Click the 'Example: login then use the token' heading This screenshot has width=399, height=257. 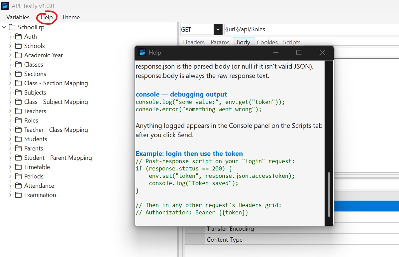point(189,153)
